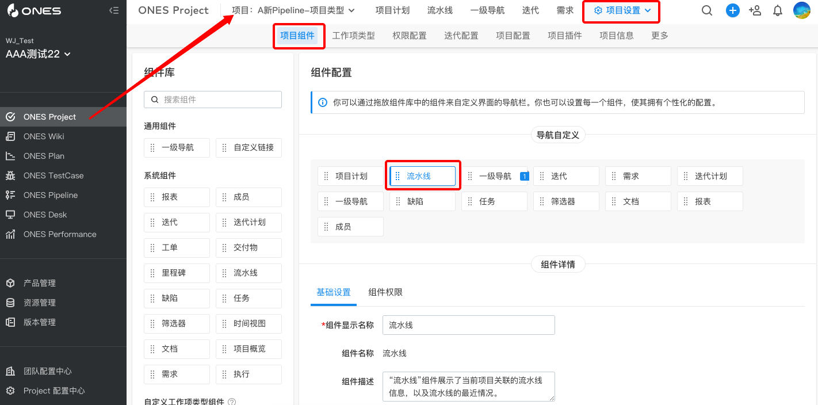818x405 pixels.
Task: Click the 搜索组件 search field
Action: click(x=213, y=100)
